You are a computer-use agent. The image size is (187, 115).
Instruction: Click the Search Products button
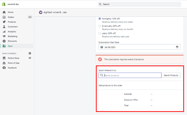(x=171, y=75)
